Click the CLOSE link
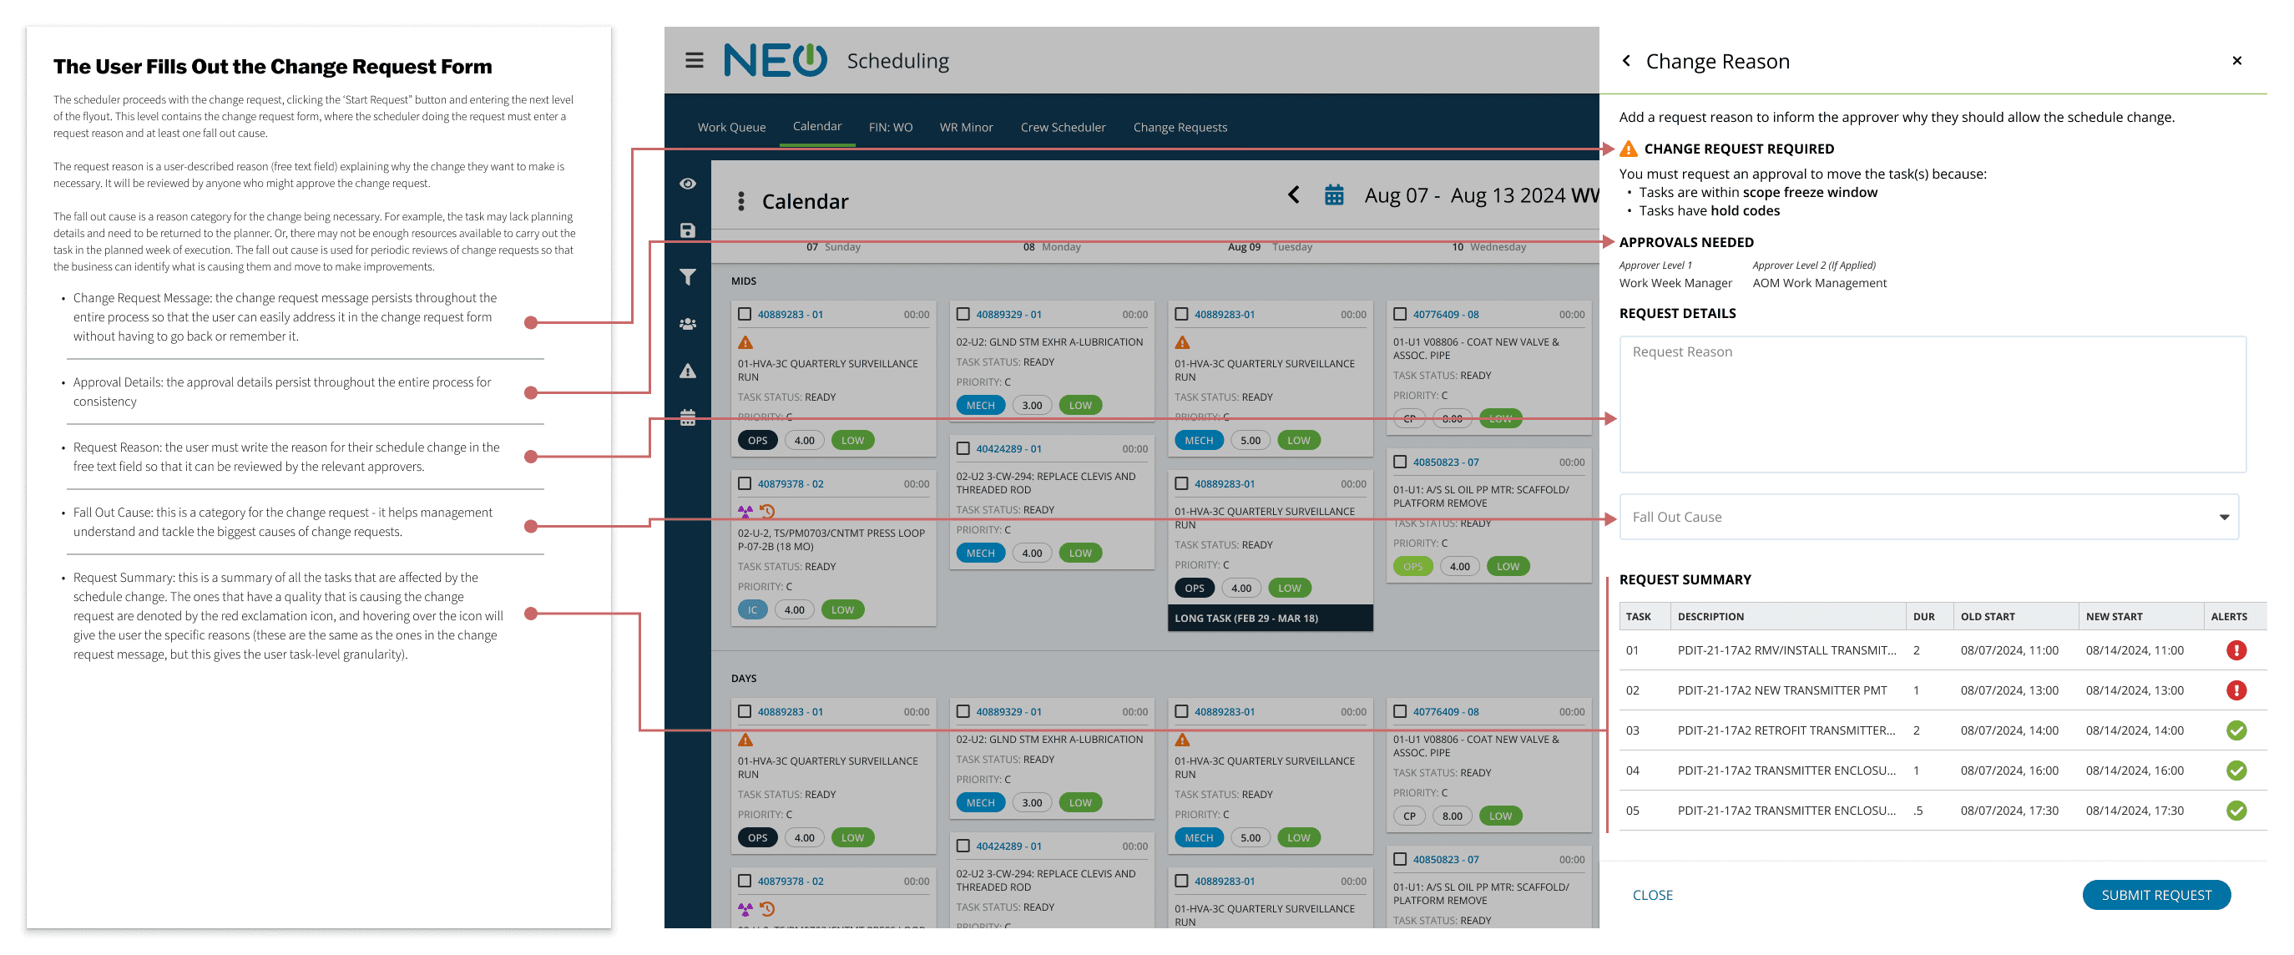 1652,894
